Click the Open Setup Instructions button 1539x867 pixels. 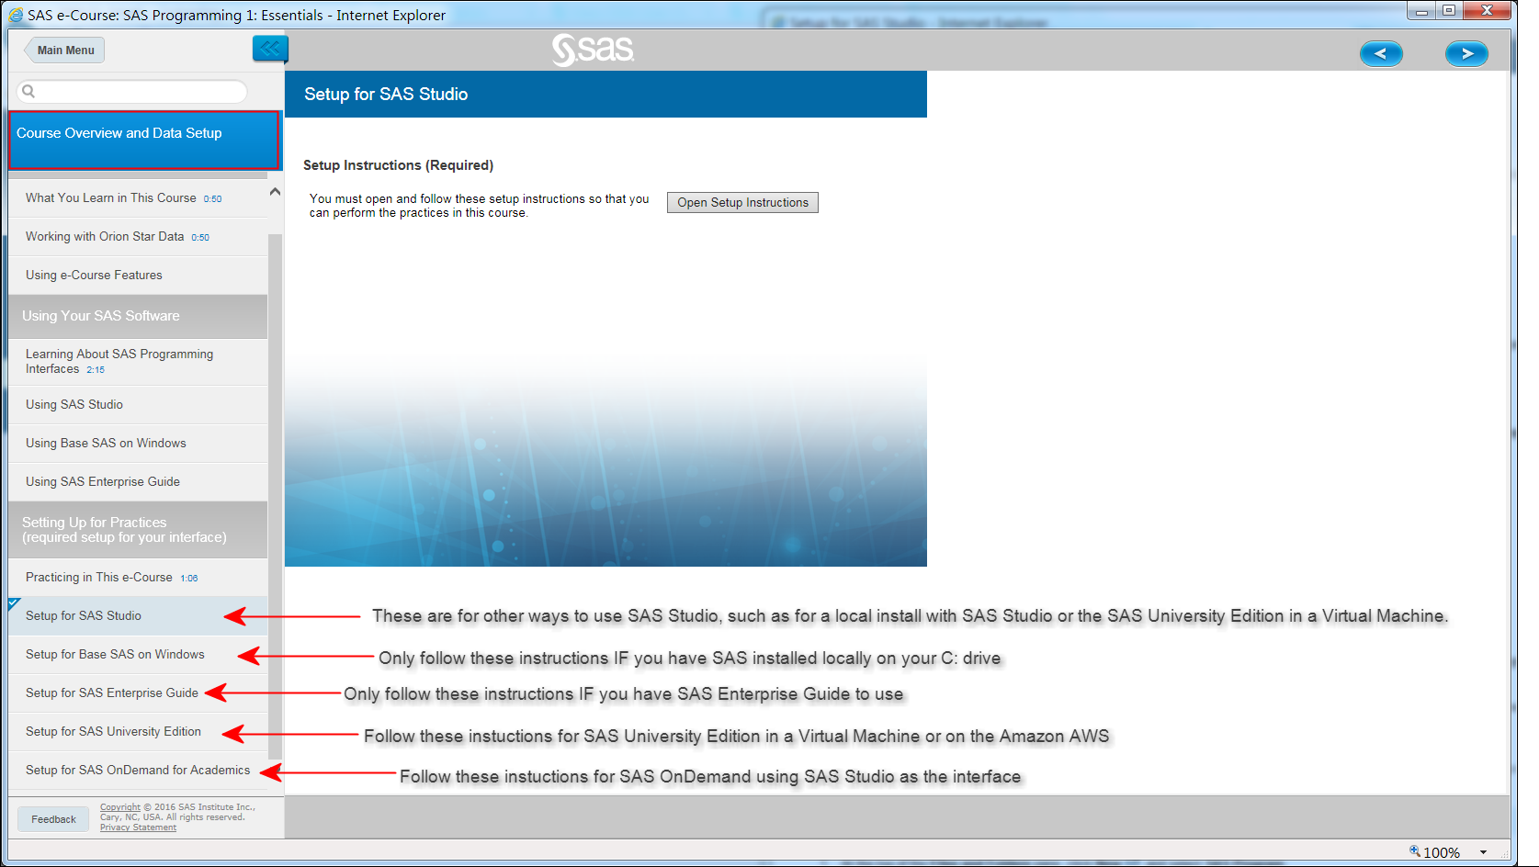click(x=742, y=202)
